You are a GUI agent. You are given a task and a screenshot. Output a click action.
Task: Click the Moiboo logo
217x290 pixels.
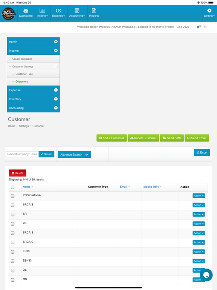[9, 14]
